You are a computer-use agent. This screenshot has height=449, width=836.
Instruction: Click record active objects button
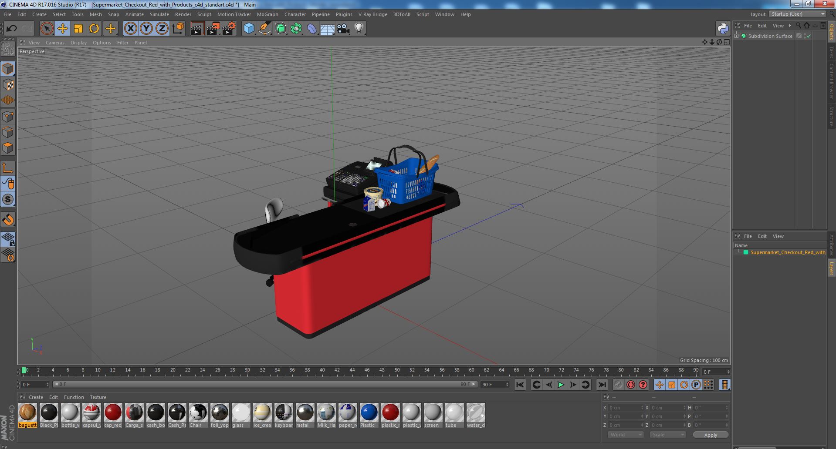point(618,385)
